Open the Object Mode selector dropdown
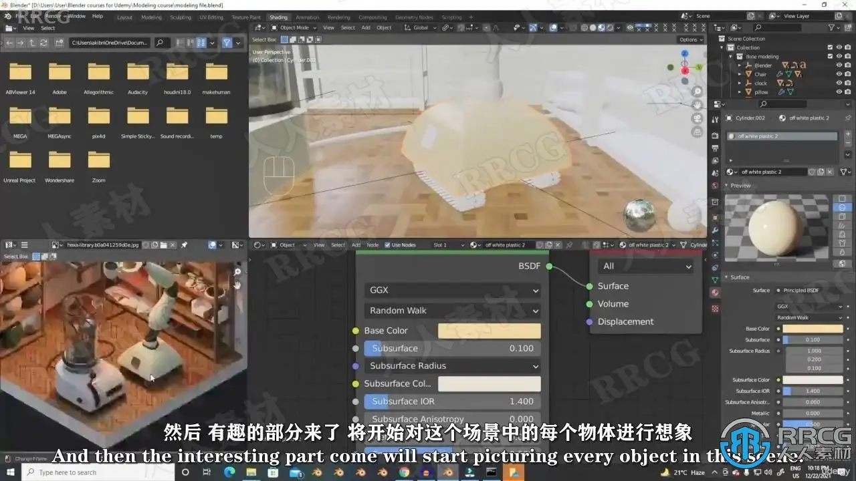The height and width of the screenshot is (481, 856). (x=294, y=27)
